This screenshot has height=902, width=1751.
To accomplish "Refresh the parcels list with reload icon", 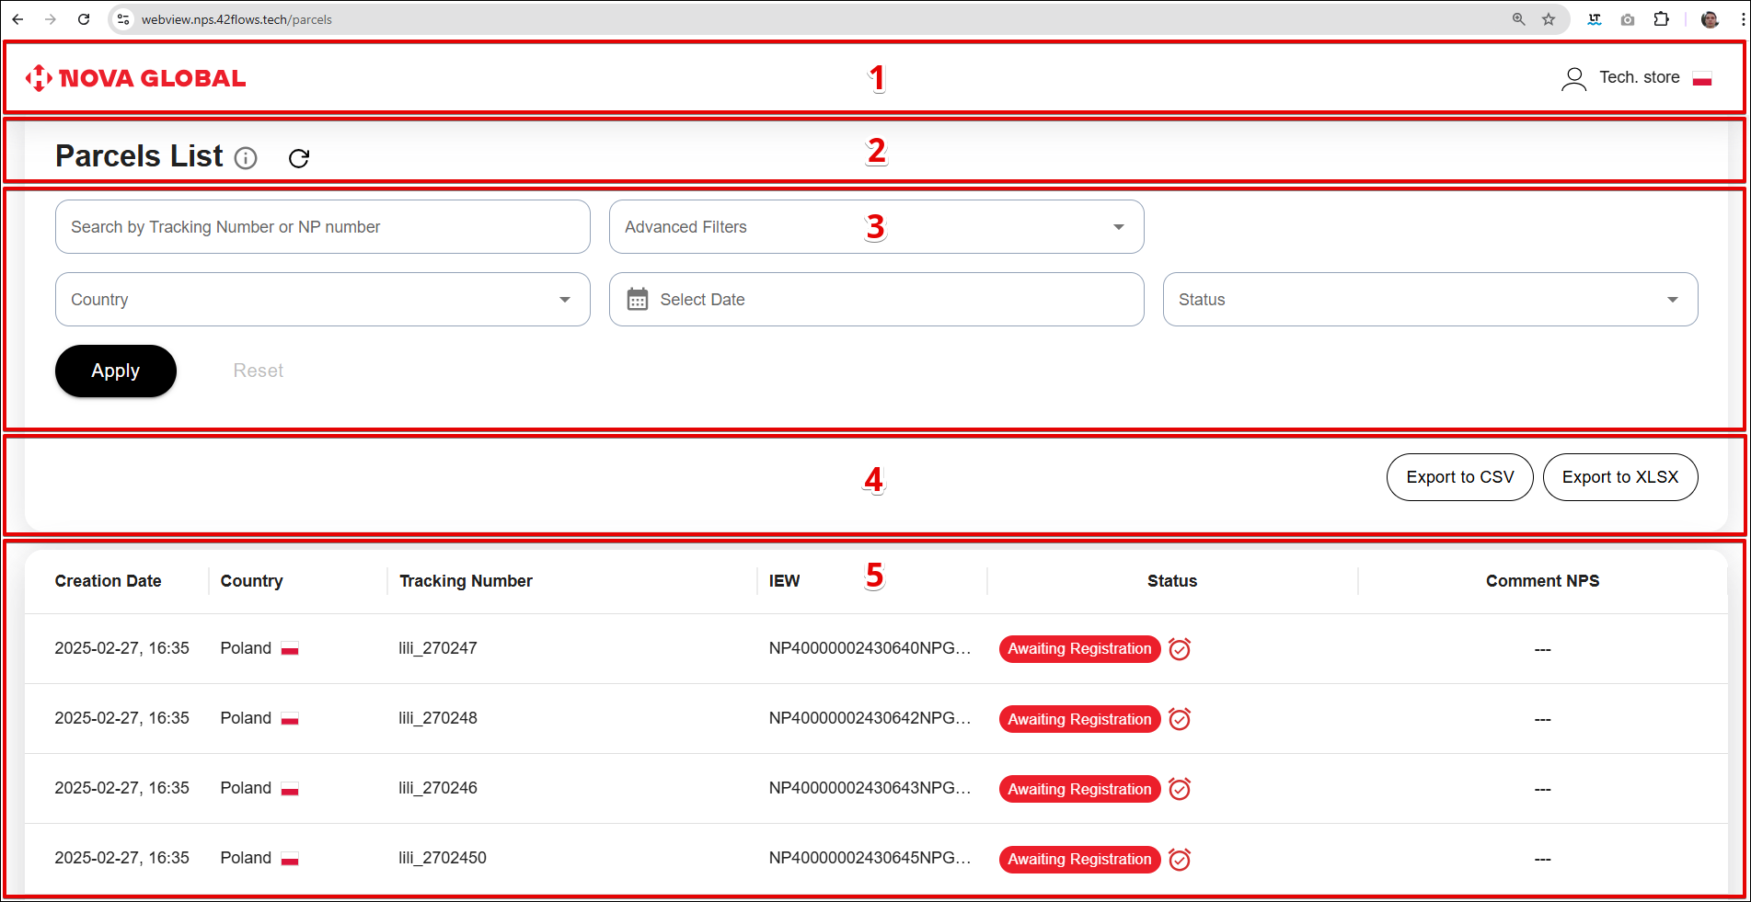I will coord(299,158).
